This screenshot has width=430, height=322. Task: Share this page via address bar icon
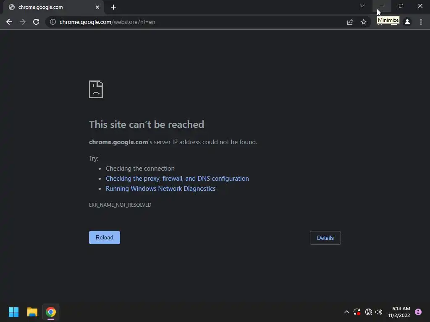pyautogui.click(x=350, y=22)
